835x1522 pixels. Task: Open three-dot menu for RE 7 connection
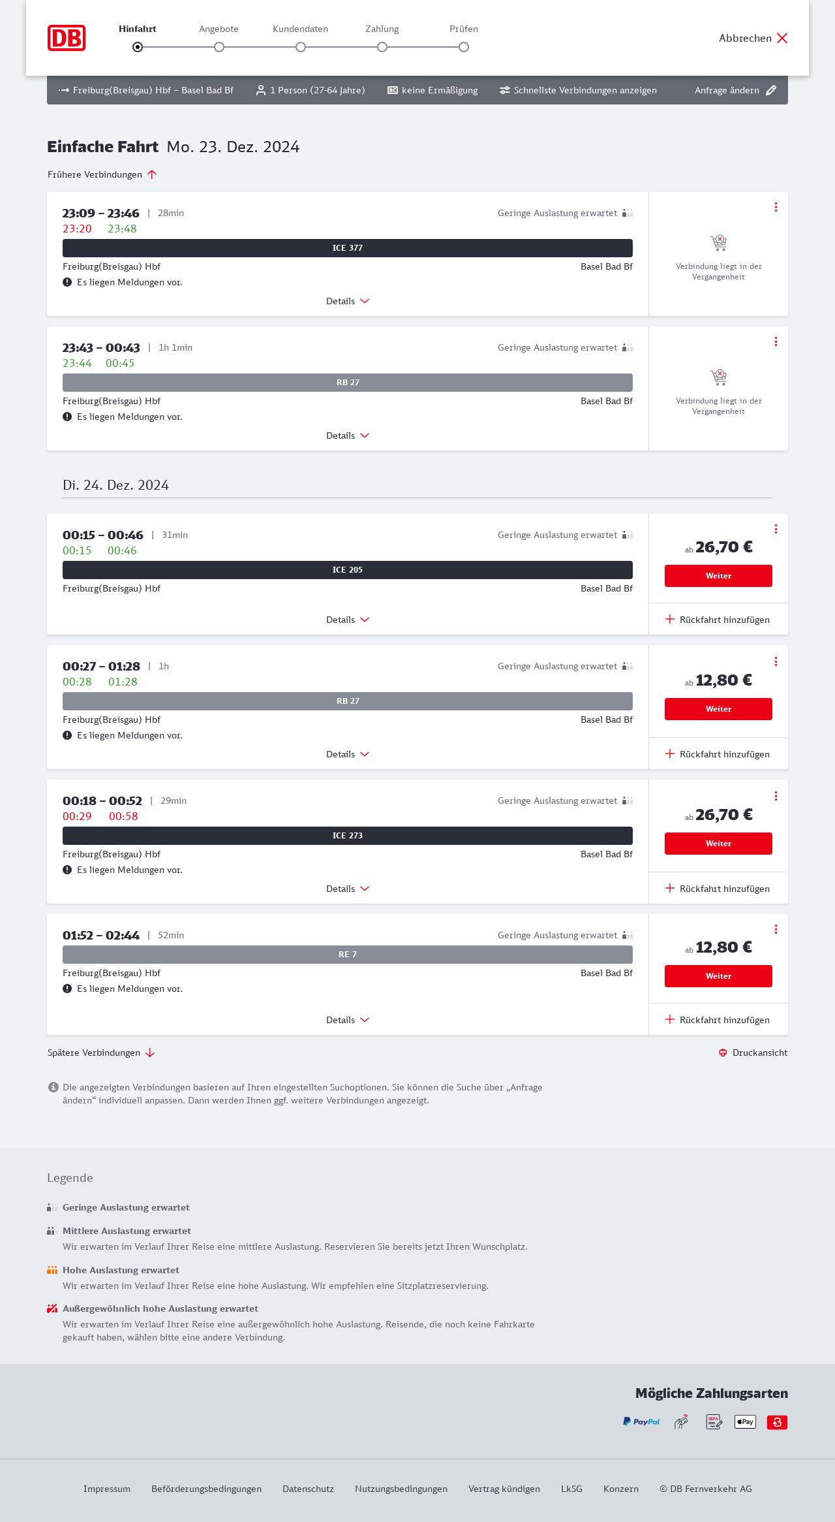coord(776,929)
